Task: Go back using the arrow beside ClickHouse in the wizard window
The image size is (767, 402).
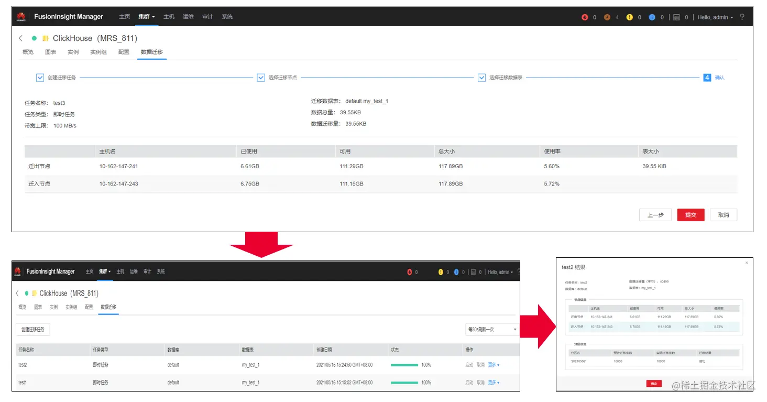Action: 20,38
